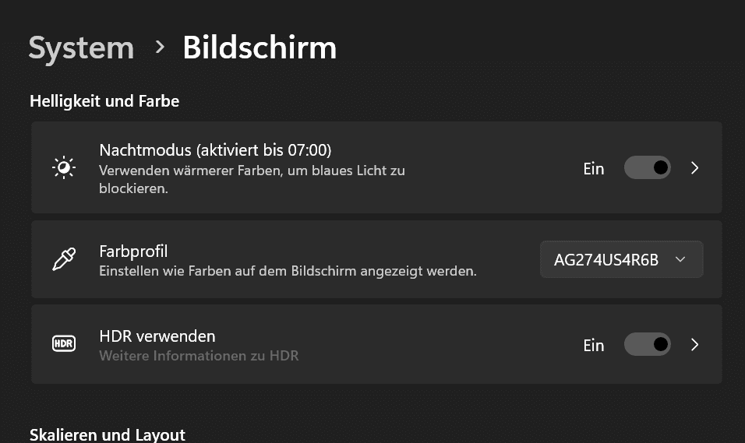Image resolution: width=745 pixels, height=443 pixels.
Task: Click the Nachtmodus (aktiviert bis 07:00) title
Action: tap(215, 150)
